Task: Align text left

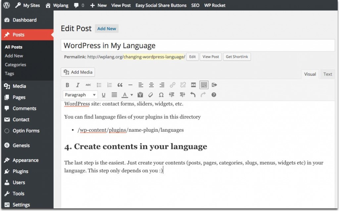Action: [141, 85]
